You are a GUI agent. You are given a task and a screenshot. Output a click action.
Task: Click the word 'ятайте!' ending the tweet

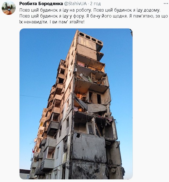(77, 22)
